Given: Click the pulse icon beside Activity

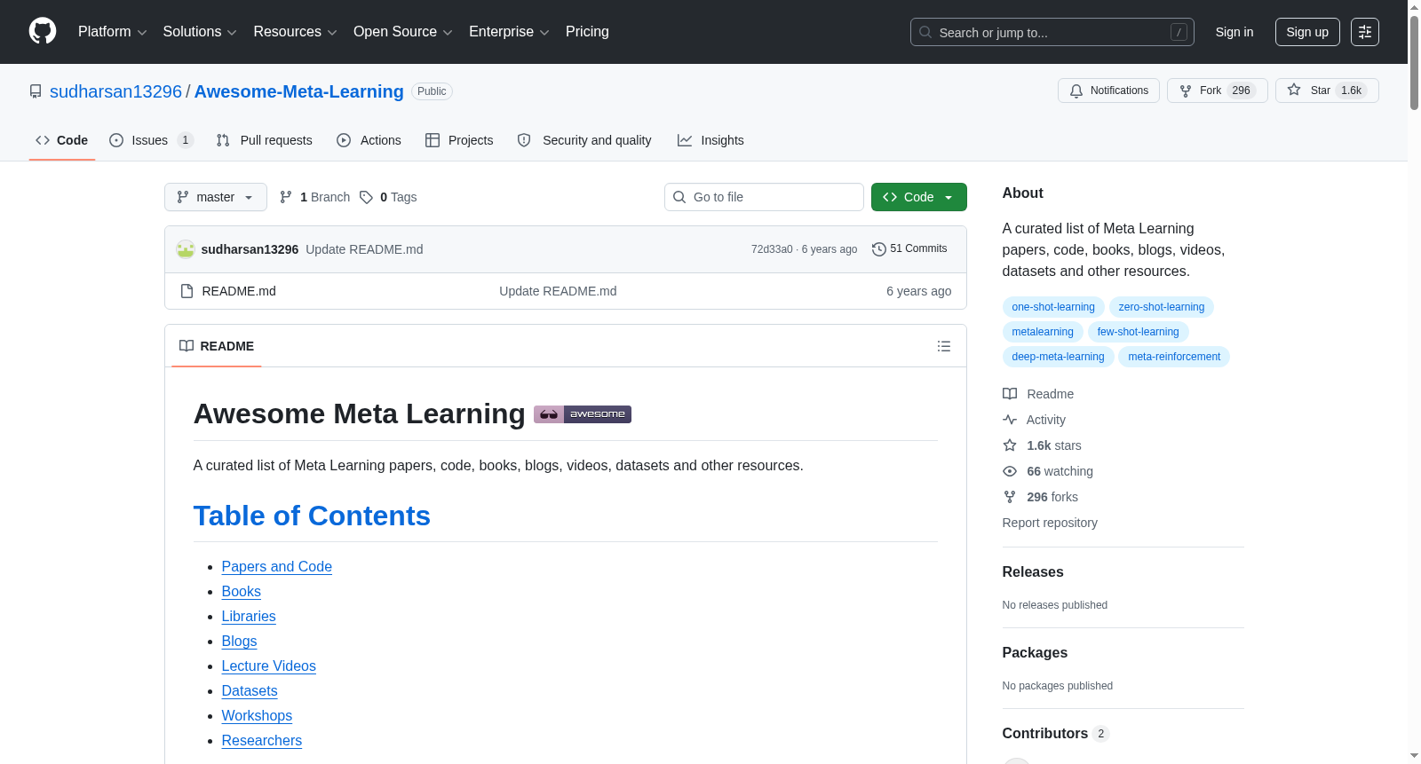Looking at the screenshot, I should pyautogui.click(x=1010, y=420).
